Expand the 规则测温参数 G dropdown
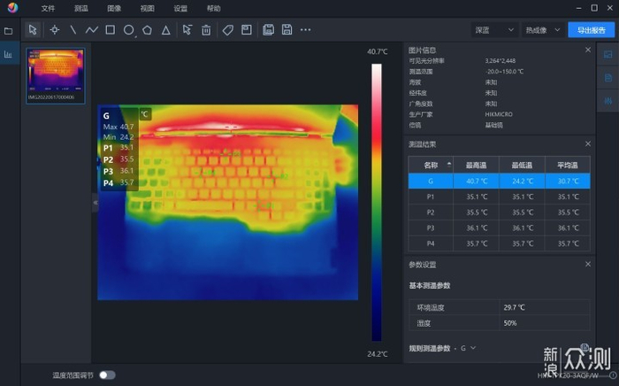Image resolution: width=619 pixels, height=386 pixels. click(468, 348)
